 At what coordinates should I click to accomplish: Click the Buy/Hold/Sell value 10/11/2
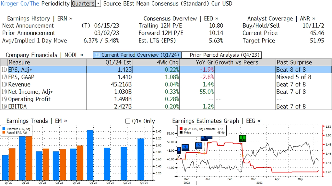pos(314,26)
